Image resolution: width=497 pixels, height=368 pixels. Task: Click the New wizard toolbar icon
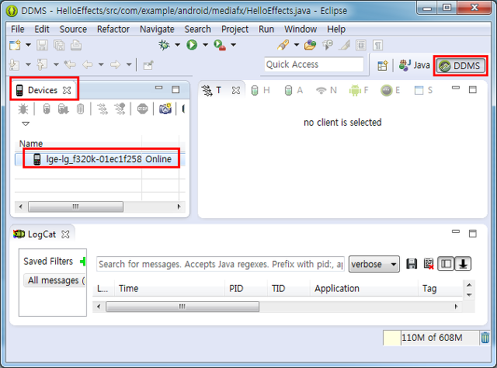15,45
